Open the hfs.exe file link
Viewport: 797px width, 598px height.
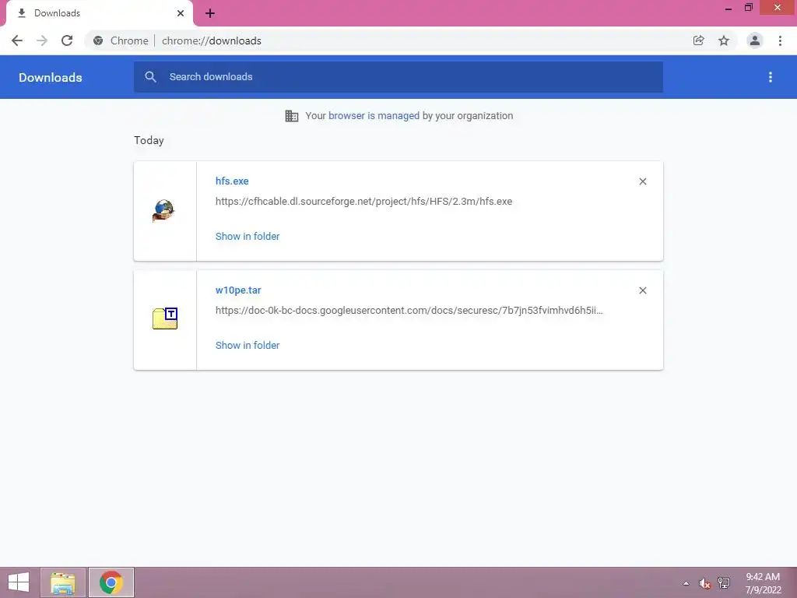click(232, 181)
